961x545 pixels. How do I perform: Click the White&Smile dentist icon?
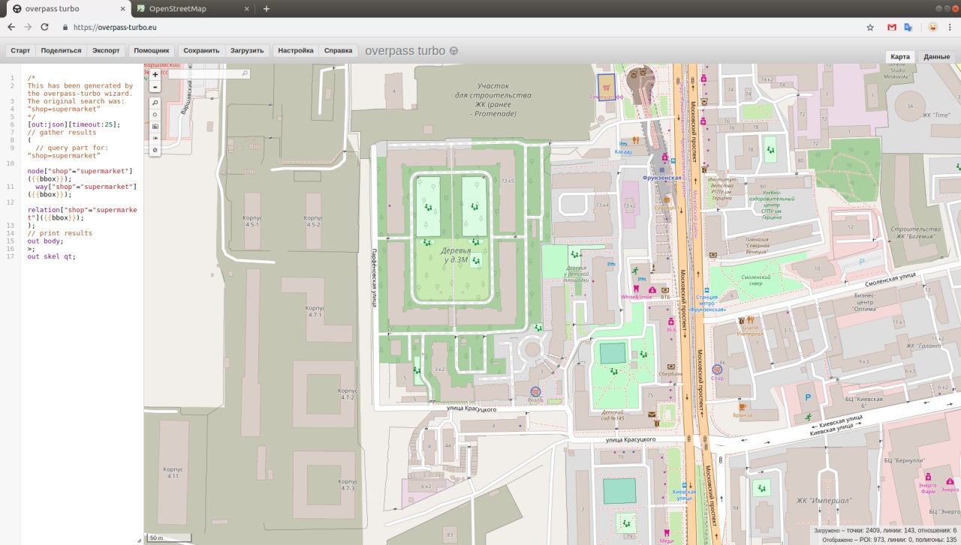click(x=637, y=289)
